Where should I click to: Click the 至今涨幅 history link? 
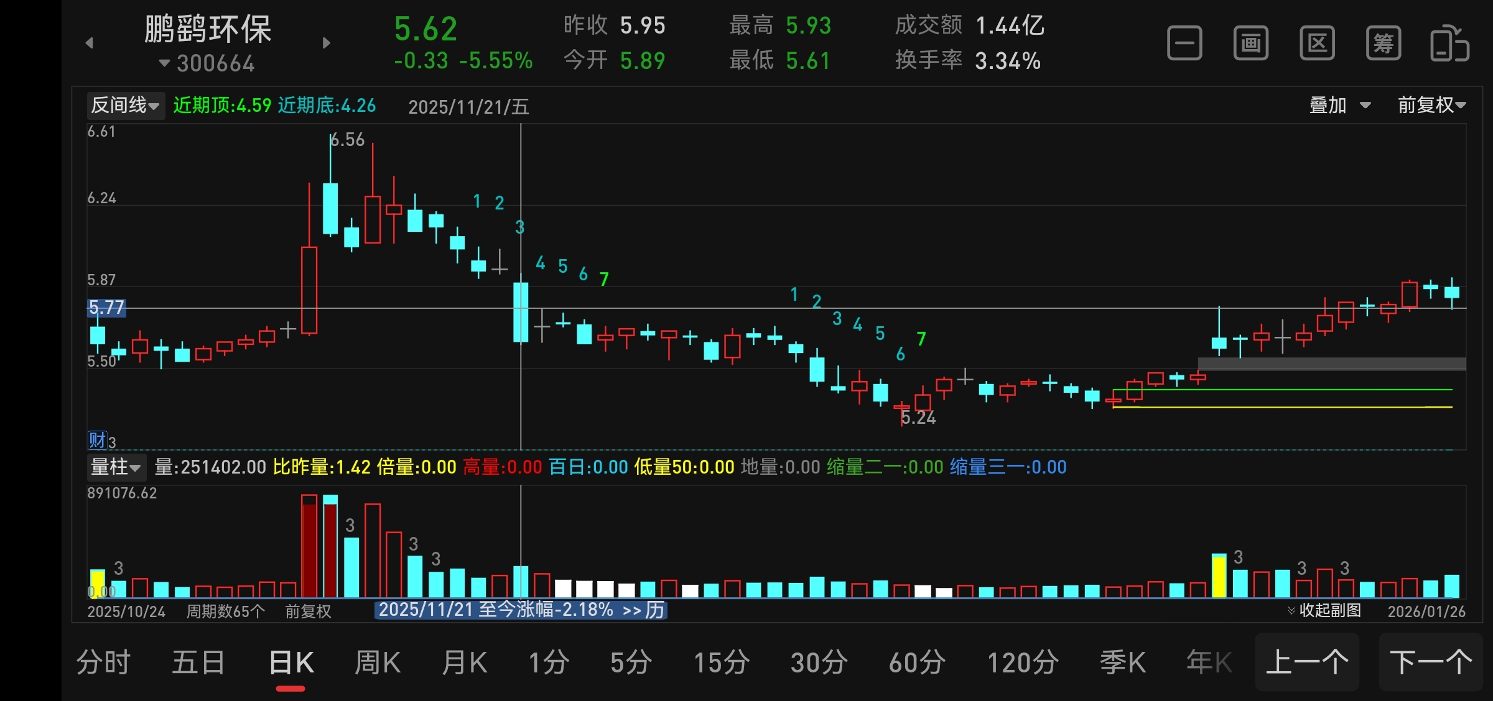[521, 610]
